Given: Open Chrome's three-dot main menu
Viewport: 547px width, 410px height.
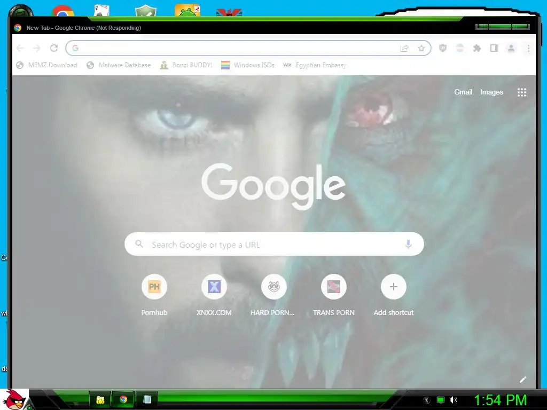Looking at the screenshot, I should 528,48.
